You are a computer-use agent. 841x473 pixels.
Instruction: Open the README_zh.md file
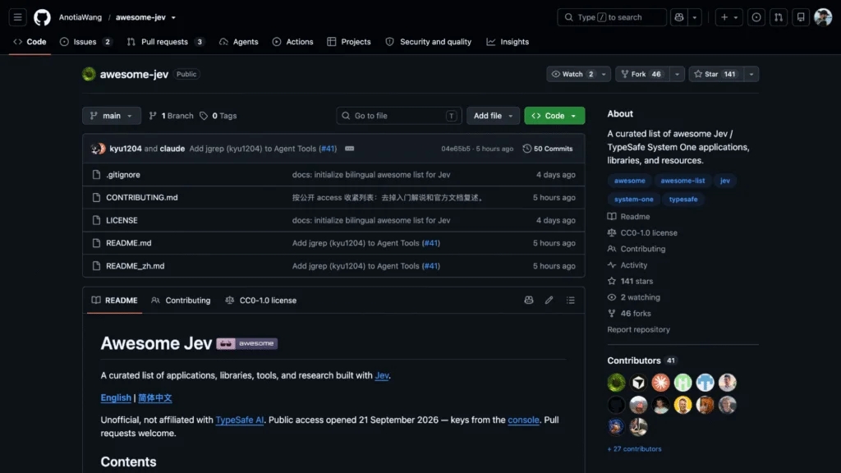[136, 266]
